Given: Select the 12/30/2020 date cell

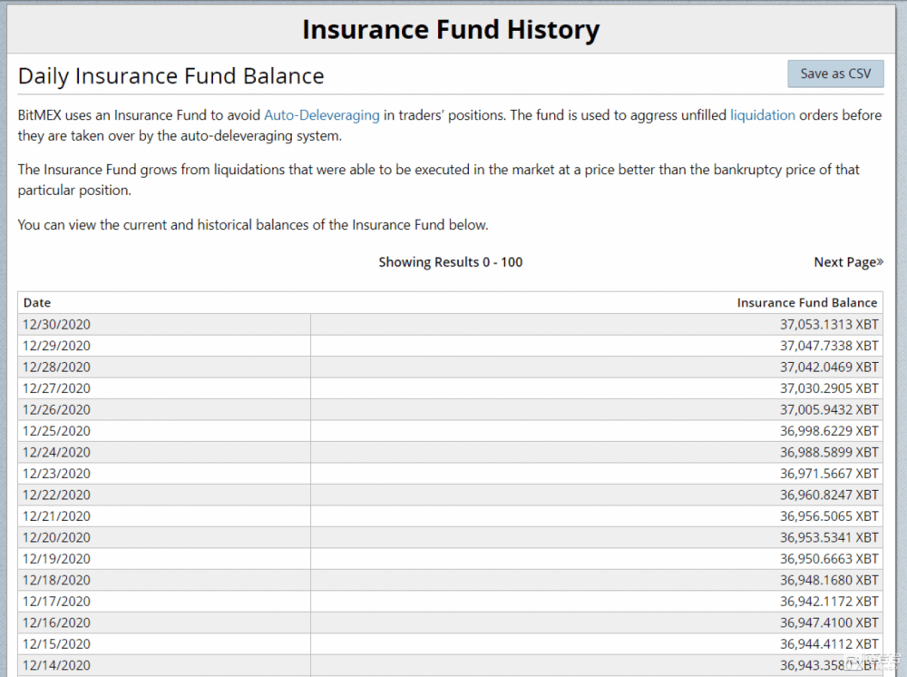Looking at the screenshot, I should point(57,325).
